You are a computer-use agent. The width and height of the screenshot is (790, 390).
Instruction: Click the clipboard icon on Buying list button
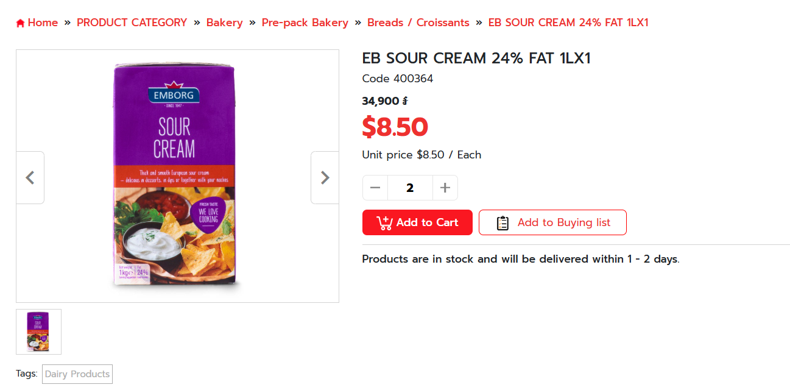503,223
